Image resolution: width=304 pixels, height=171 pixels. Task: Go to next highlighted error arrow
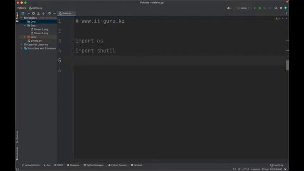click(x=286, y=19)
